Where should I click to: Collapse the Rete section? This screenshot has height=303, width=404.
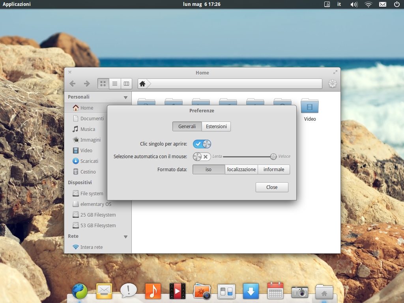125,237
